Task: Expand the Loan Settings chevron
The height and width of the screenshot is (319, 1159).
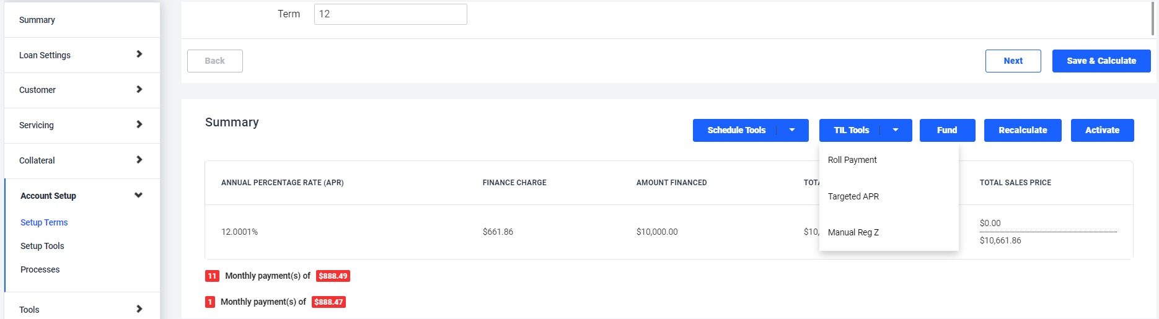Action: point(139,55)
